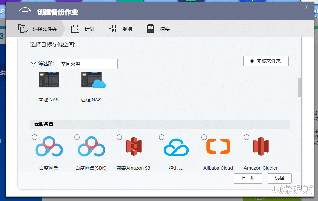318x201 pixels.
Task: Click the 百度网盘 label text
Action: pos(49,168)
